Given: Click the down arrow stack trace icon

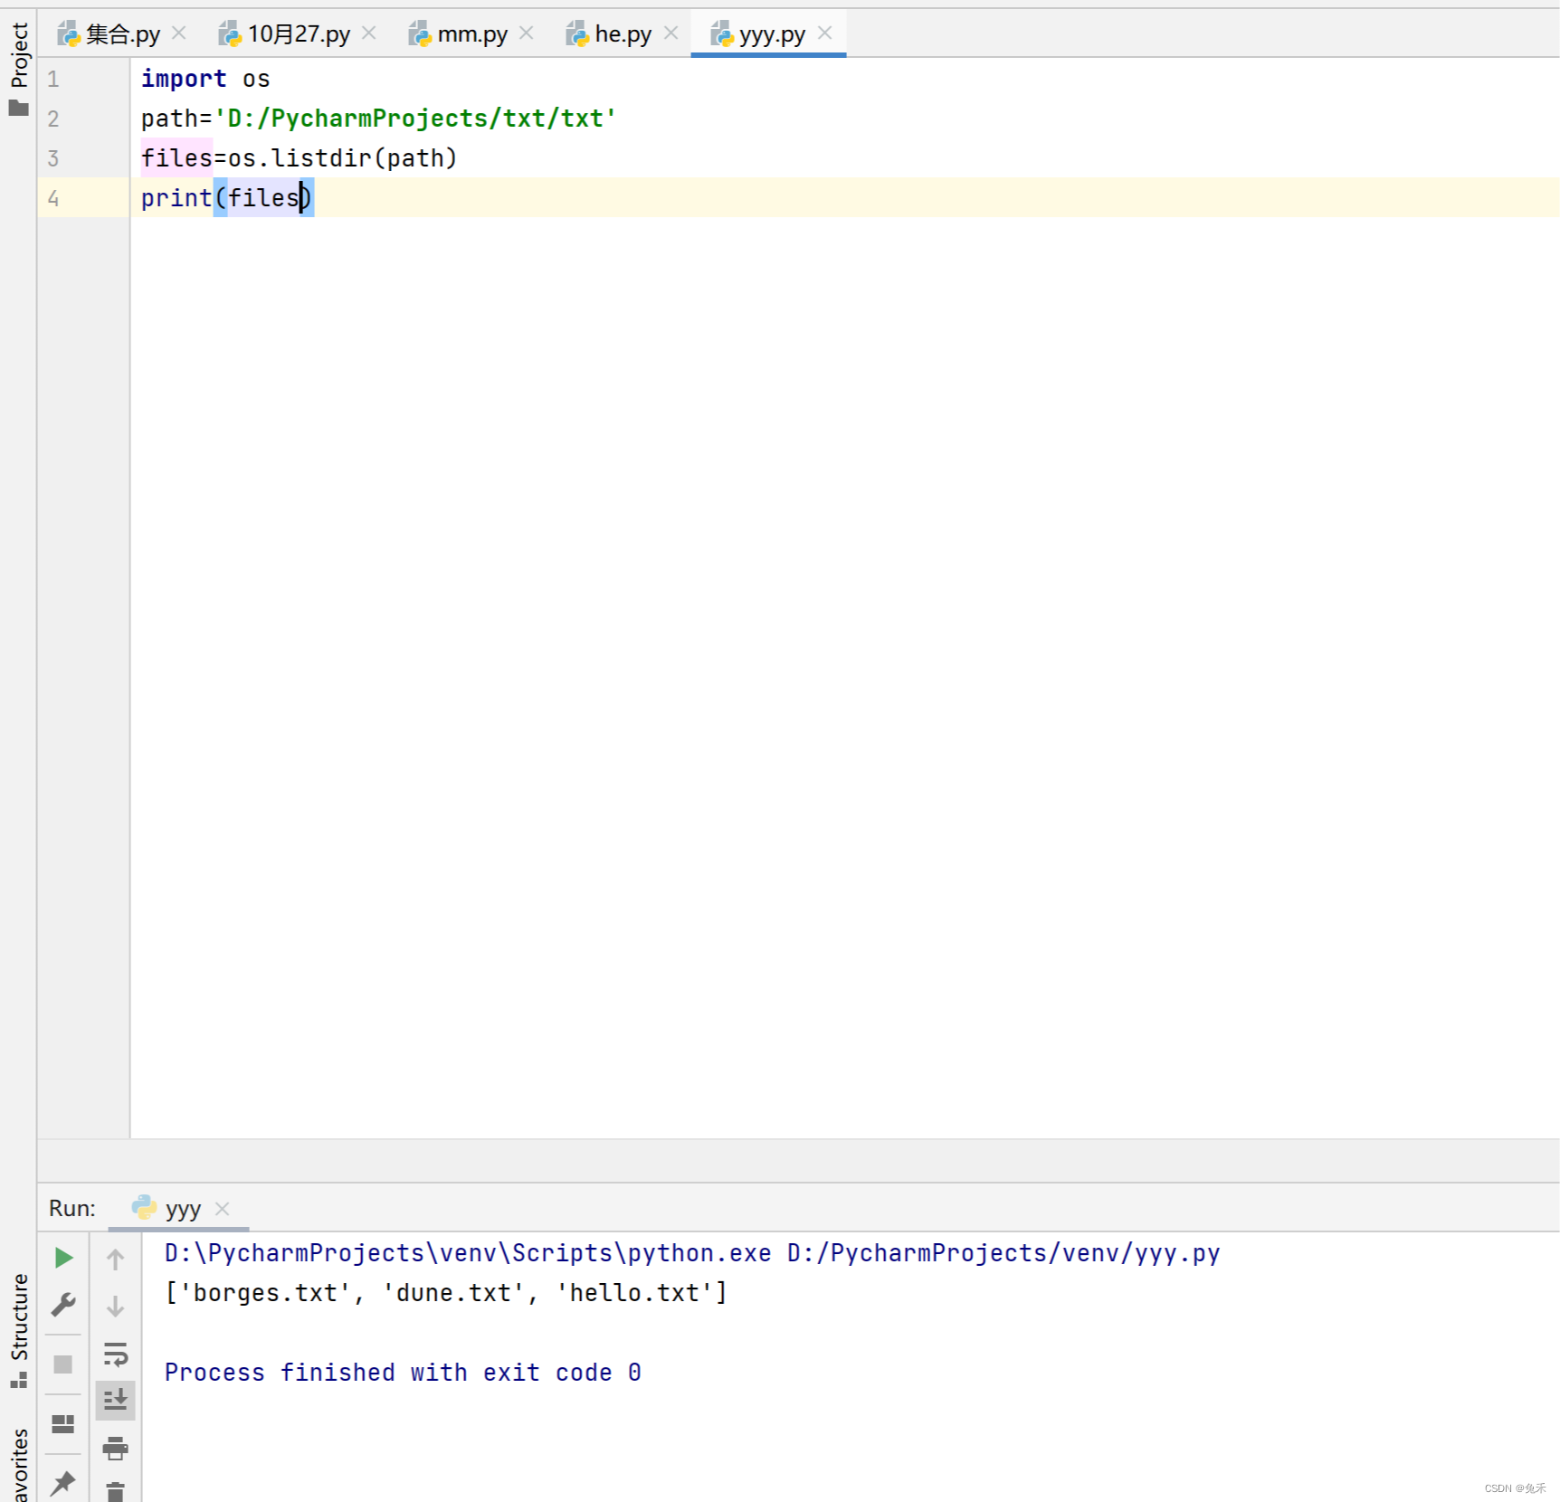Looking at the screenshot, I should (116, 1306).
